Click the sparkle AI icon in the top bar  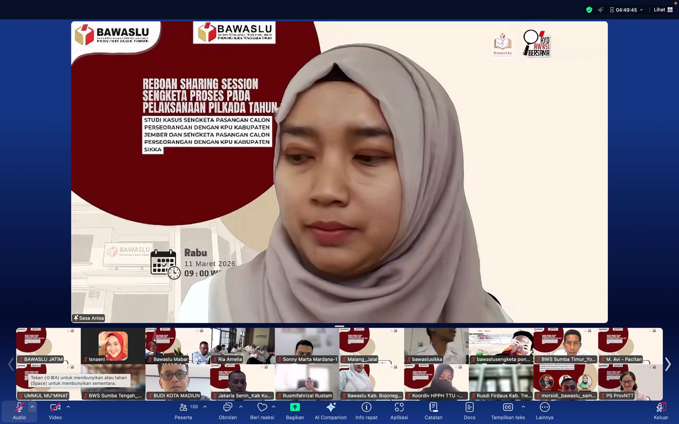click(x=600, y=10)
